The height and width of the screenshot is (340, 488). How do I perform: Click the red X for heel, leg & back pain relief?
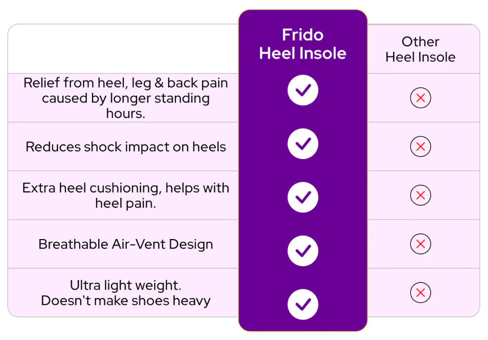coord(420,98)
